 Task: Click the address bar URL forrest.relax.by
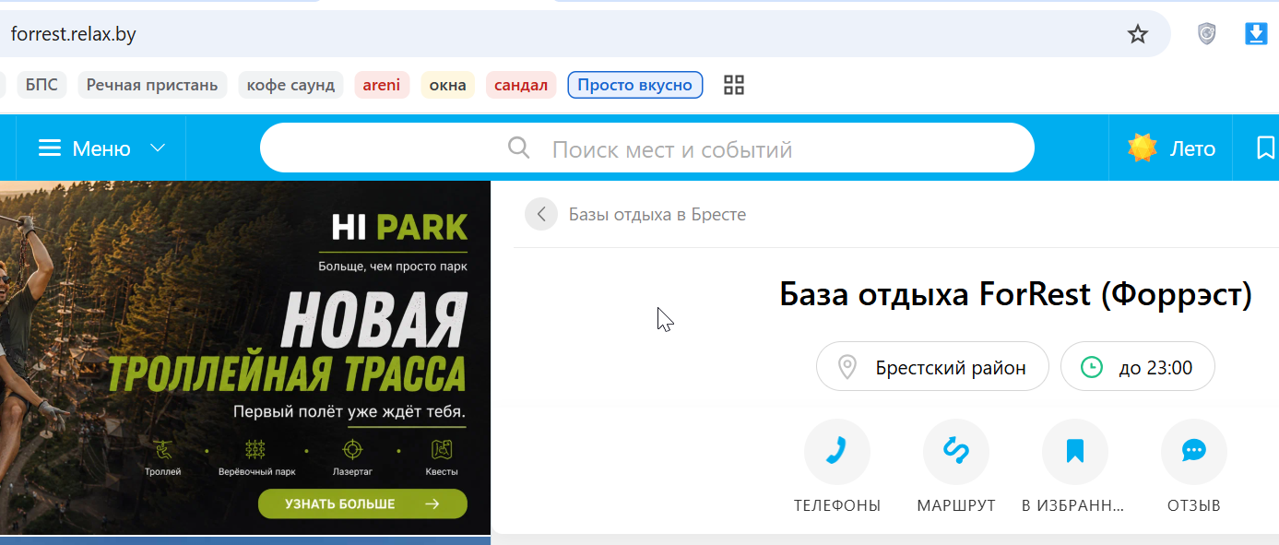pos(74,34)
